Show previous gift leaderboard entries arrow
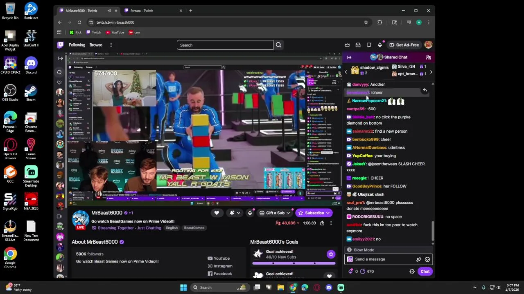524x294 pixels. (346, 72)
